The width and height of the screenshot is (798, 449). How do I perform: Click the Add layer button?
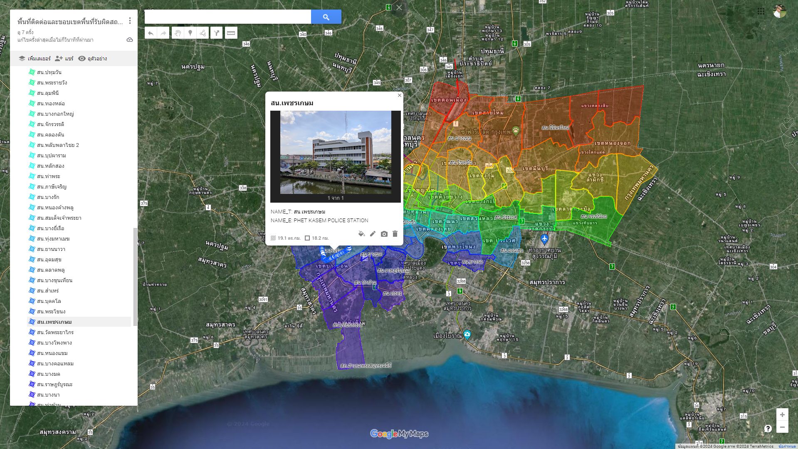click(x=35, y=59)
